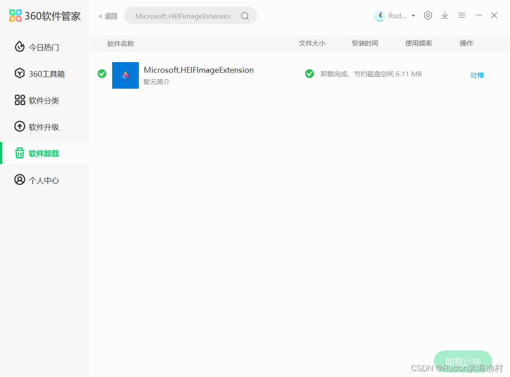Click the green uninstall-complete check icon

coord(309,74)
